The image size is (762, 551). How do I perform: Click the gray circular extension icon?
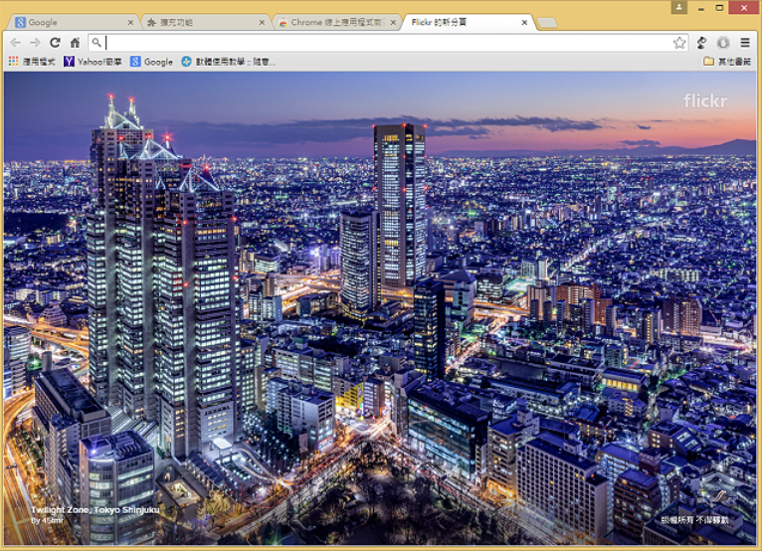723,43
